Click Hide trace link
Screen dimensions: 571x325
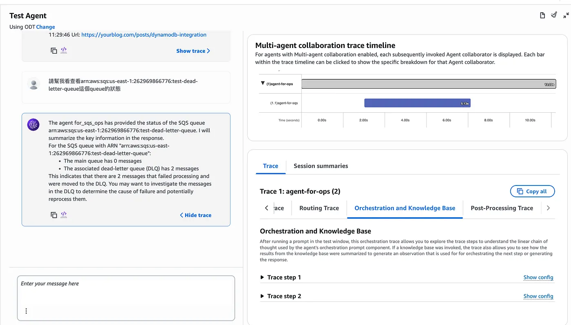point(195,215)
